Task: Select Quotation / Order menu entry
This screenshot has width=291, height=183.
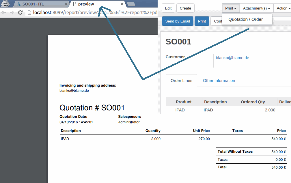Action: [x=245, y=19]
